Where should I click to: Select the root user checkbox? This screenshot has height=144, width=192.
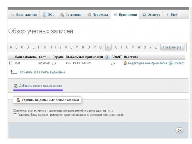coord(11,63)
